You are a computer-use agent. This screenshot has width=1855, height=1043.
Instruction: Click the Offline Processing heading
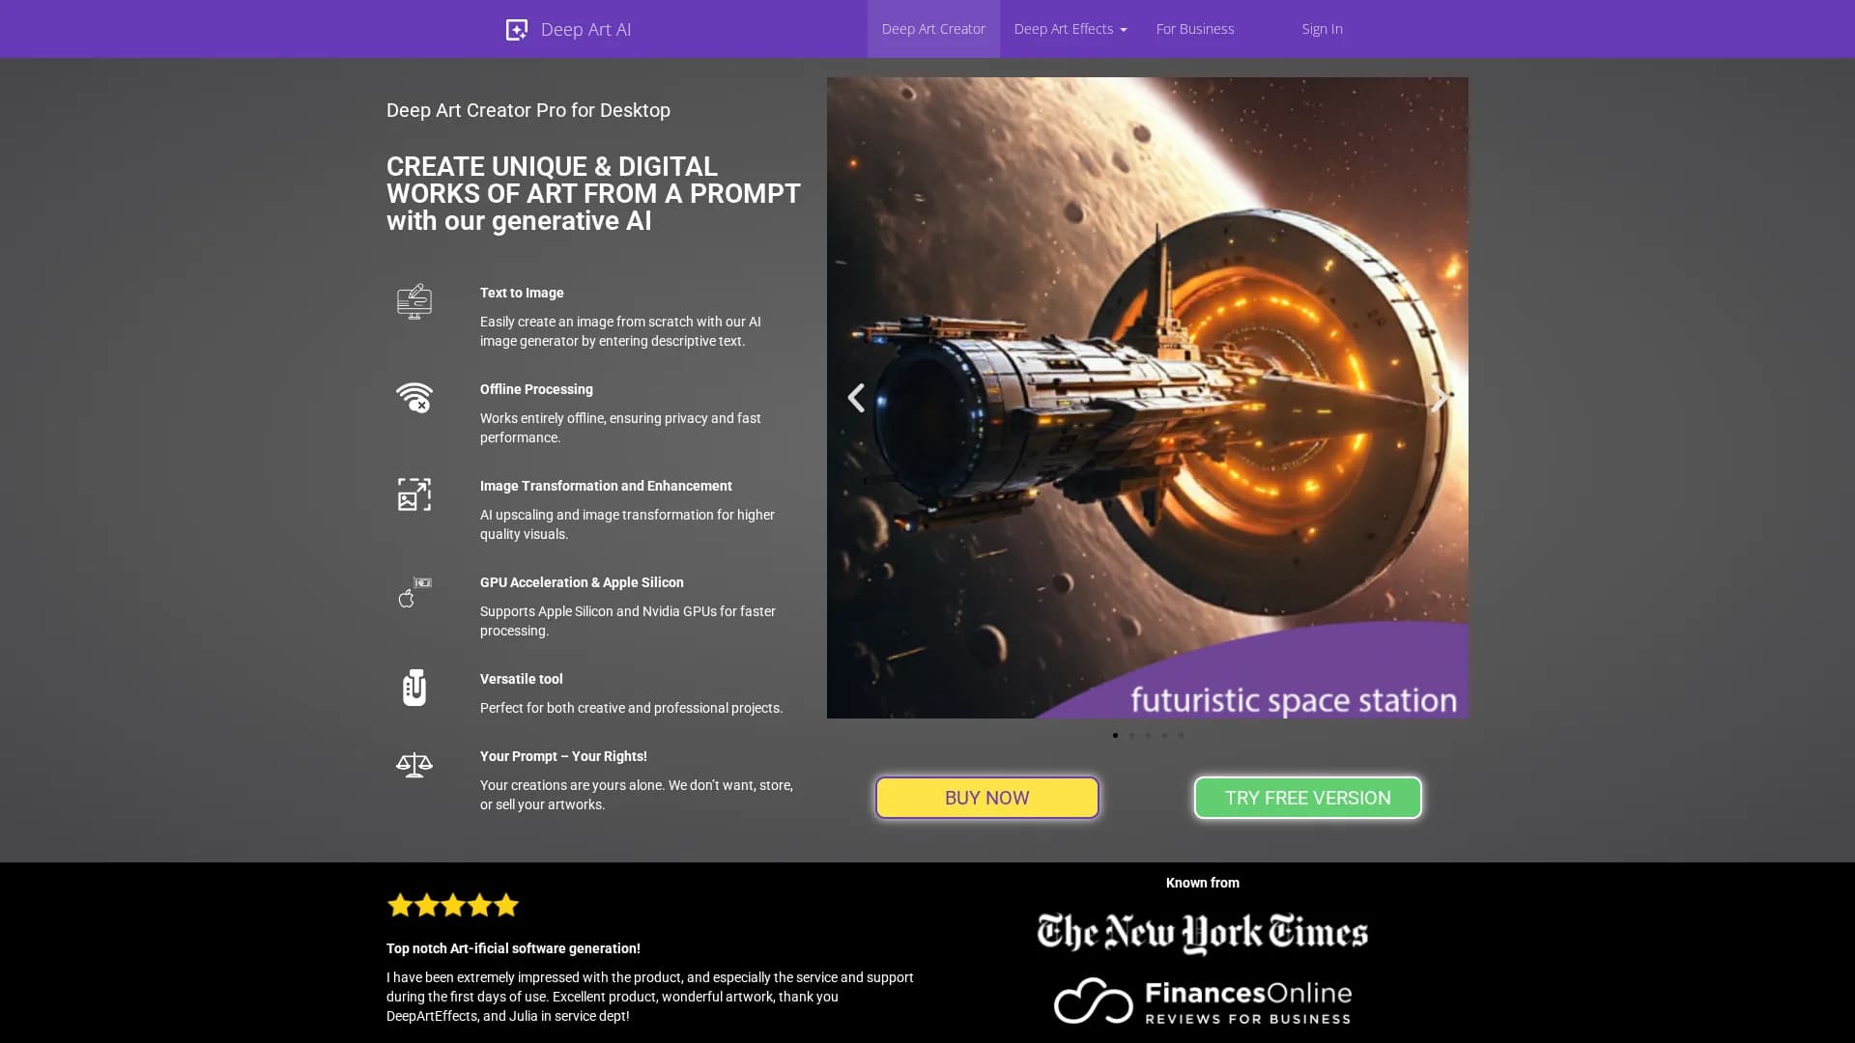[x=536, y=389]
